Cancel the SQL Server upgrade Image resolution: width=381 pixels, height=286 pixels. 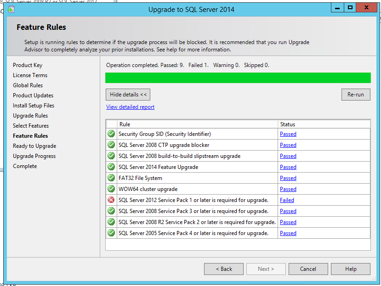pyautogui.click(x=308, y=269)
